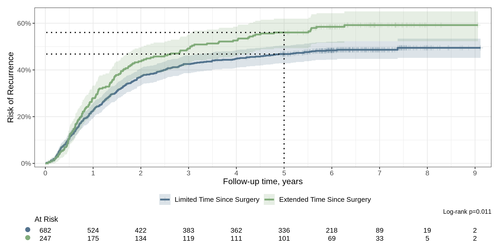The width and height of the screenshot is (499, 249).
Task: Select the "At Risk" table heading
Action: coord(46,219)
